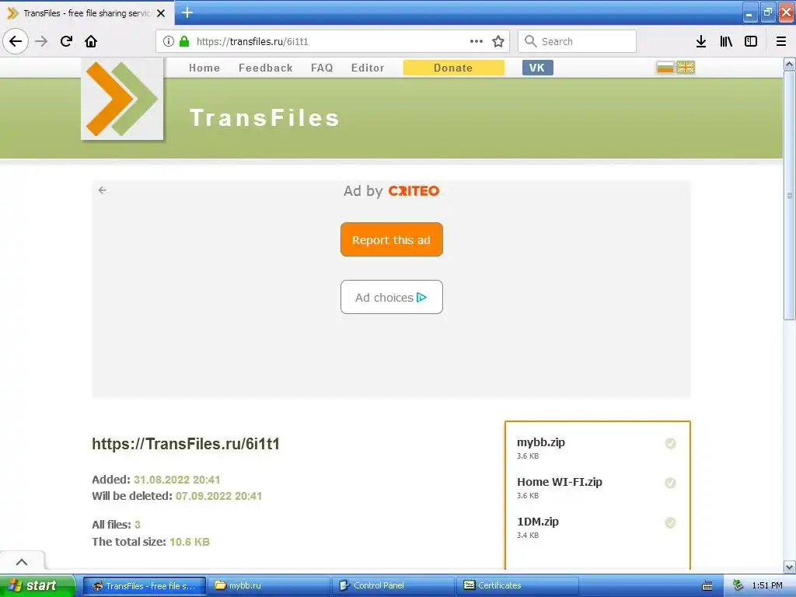Close the TransFiles browser tab

pos(161,13)
